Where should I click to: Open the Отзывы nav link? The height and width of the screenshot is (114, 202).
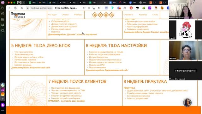(x=65, y=15)
